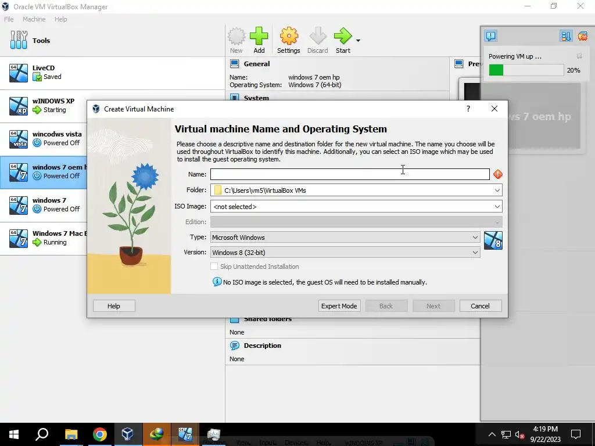
Task: Click the Help button in dialog
Action: [114, 306]
